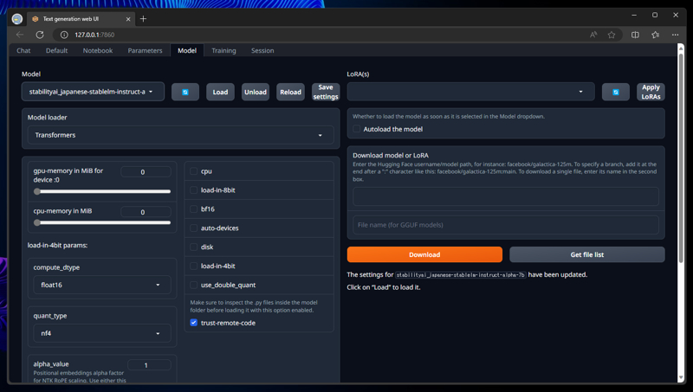The height and width of the screenshot is (392, 693).
Task: Open the compute_dtype float16 dropdown
Action: [x=102, y=285]
